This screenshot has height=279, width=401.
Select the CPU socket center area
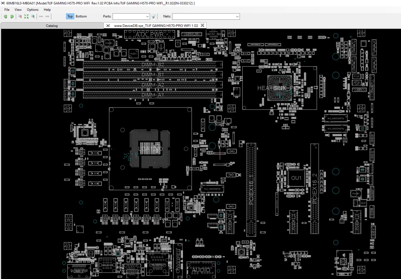[x=151, y=149]
